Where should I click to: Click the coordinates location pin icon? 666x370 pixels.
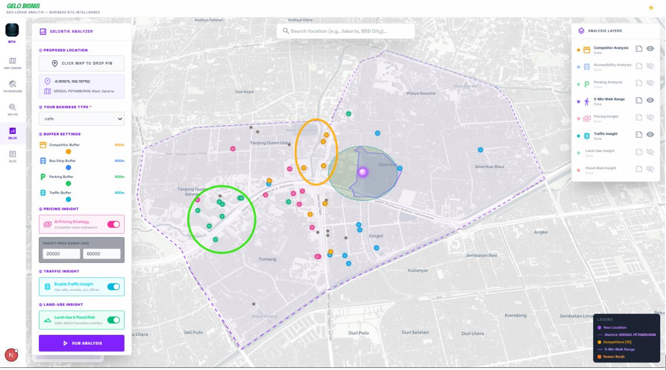click(48, 82)
